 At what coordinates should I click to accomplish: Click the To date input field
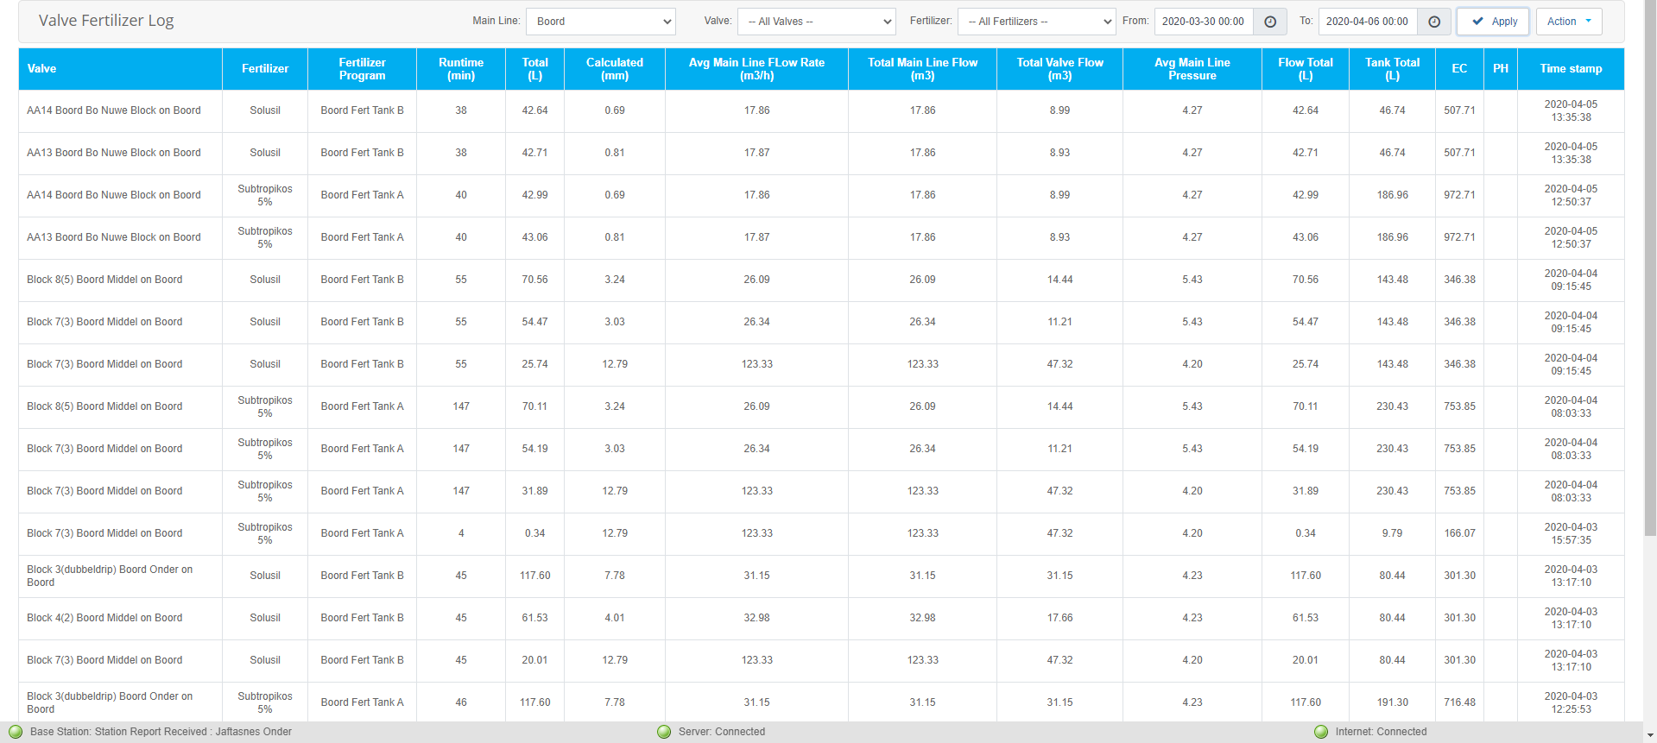1367,22
